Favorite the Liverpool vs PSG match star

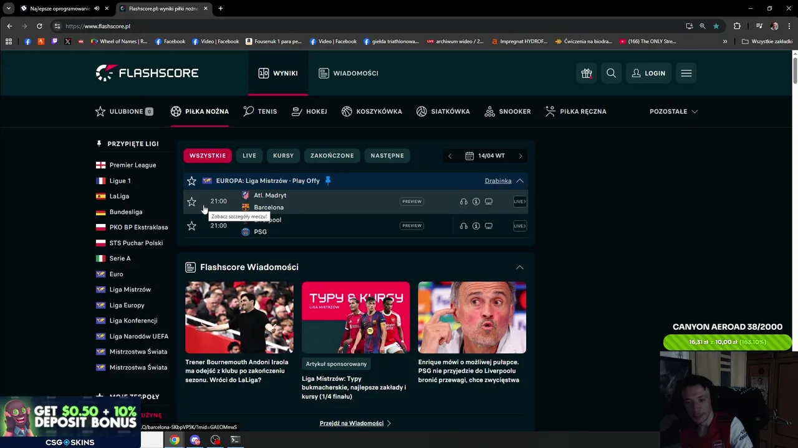(x=191, y=226)
